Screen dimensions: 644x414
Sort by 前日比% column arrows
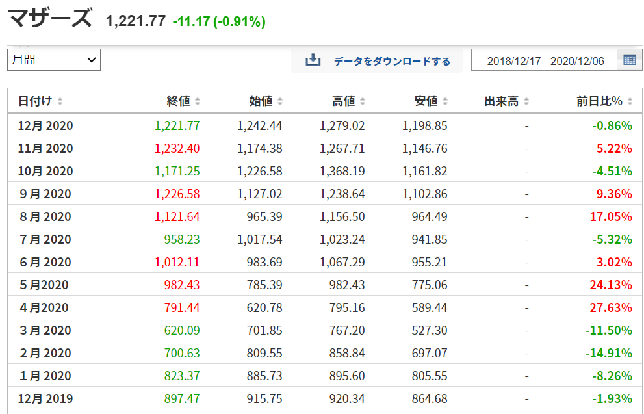pyautogui.click(x=630, y=102)
